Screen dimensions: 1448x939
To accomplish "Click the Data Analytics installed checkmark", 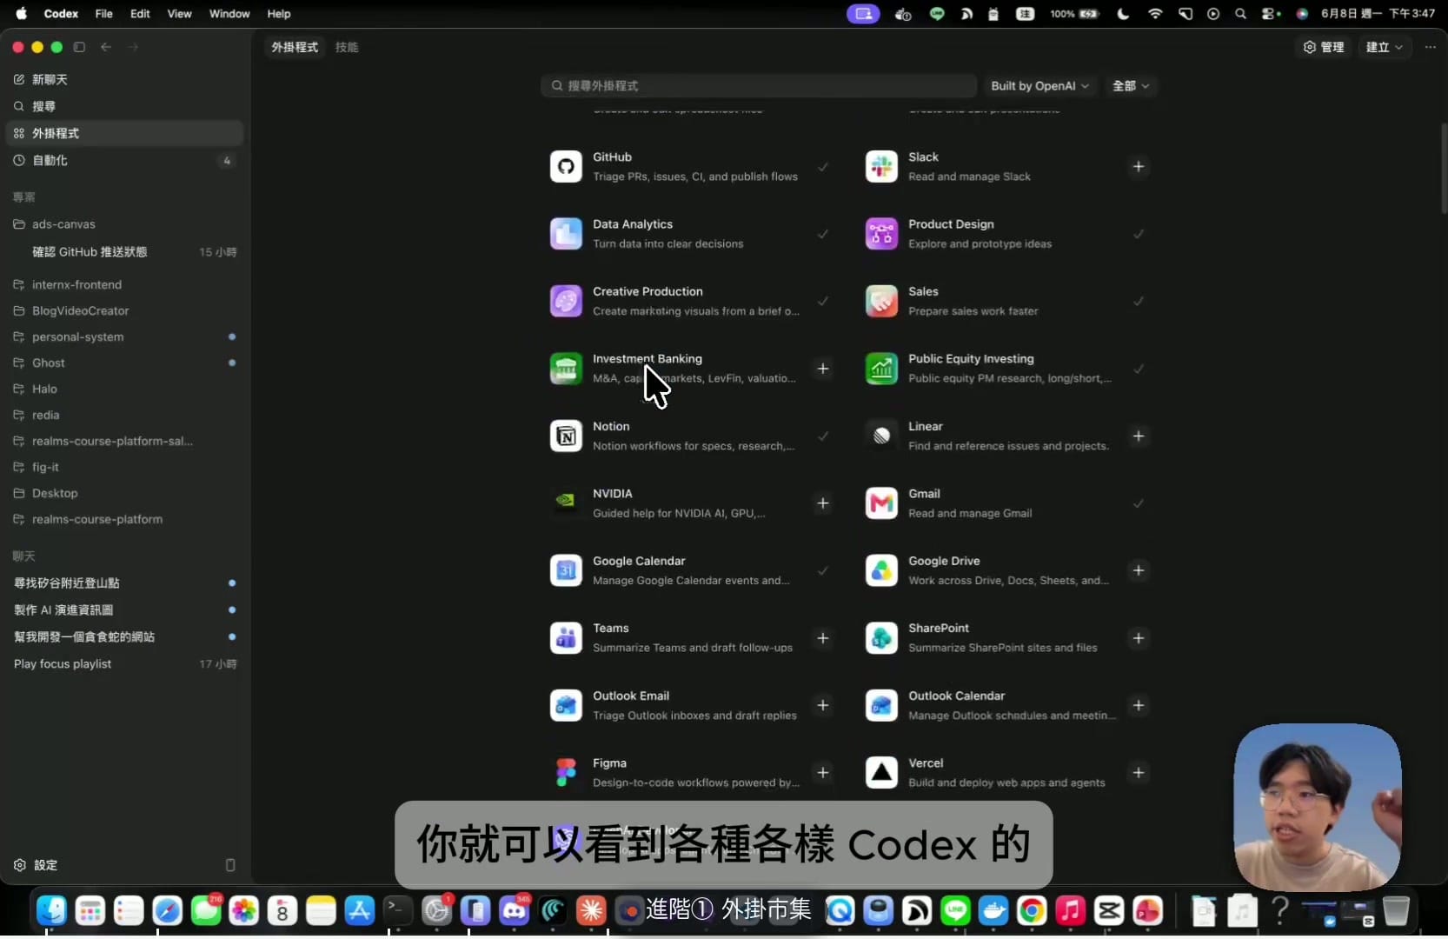I will [x=823, y=234].
